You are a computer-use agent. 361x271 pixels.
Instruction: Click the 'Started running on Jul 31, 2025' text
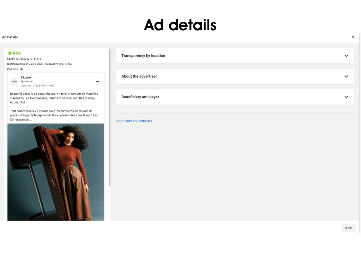coord(25,64)
